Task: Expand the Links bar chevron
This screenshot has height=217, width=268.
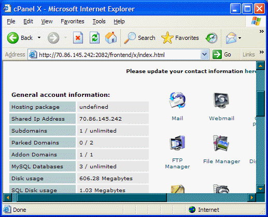Action: point(262,52)
